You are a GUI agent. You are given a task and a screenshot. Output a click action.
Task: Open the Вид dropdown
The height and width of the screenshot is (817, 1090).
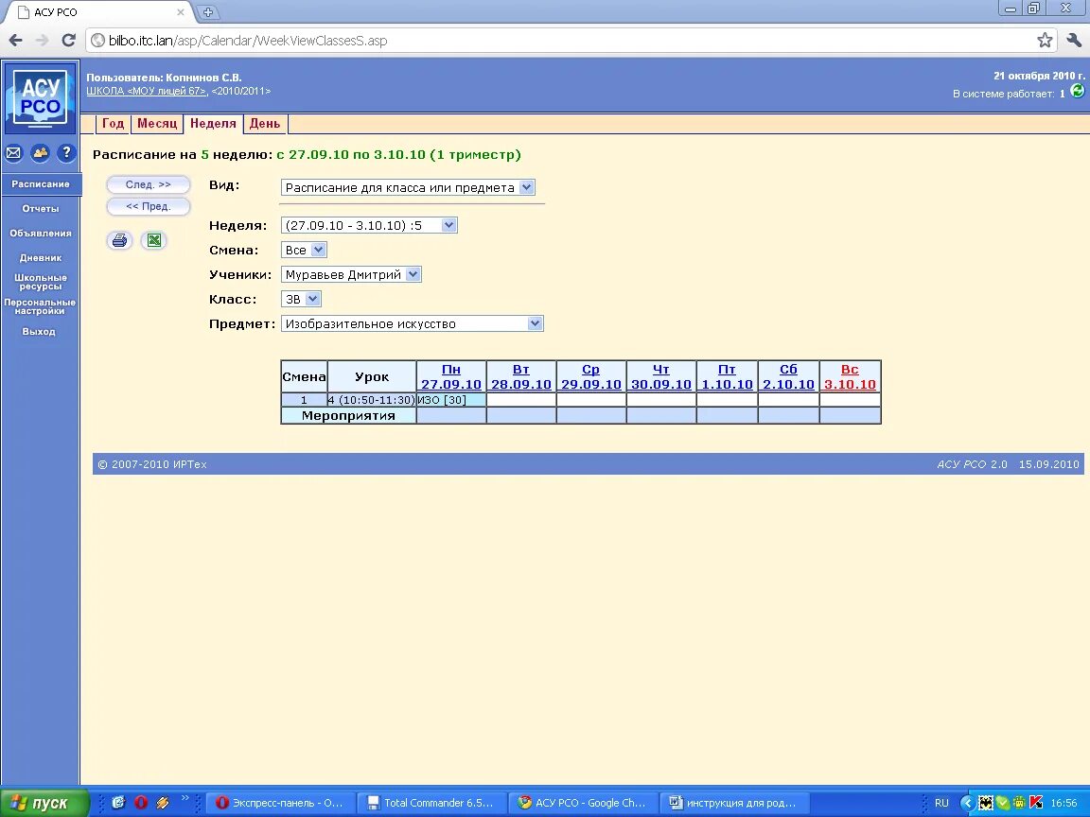point(408,187)
